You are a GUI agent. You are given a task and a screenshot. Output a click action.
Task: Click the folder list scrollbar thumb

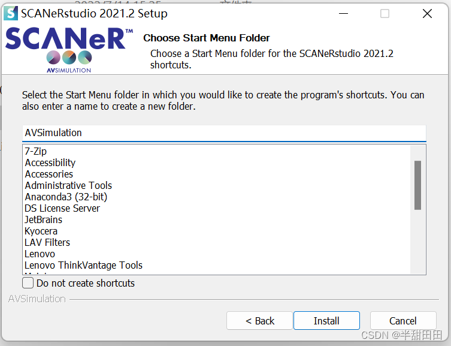pyautogui.click(x=417, y=185)
